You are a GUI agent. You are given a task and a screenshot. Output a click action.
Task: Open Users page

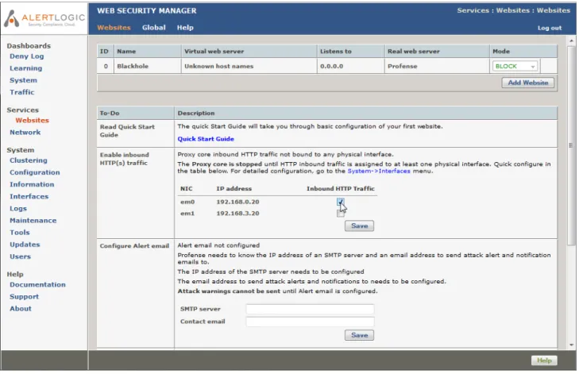click(21, 256)
